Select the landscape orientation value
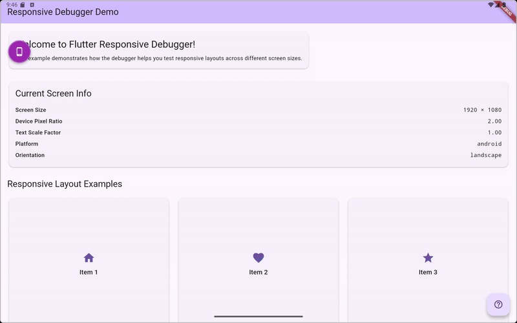The width and height of the screenshot is (517, 323). coord(486,155)
